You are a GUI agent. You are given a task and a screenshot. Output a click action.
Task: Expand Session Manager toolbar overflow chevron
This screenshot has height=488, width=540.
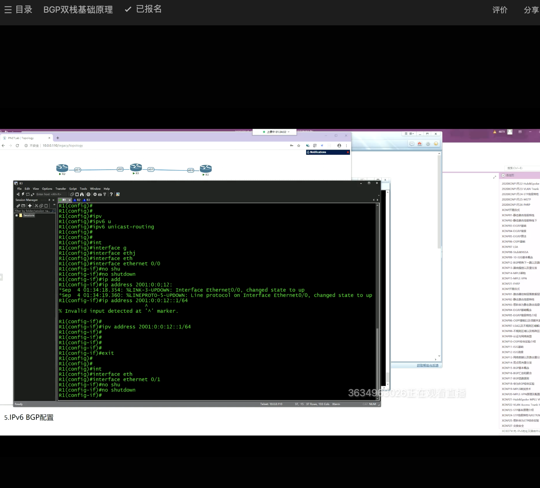[x=54, y=205]
